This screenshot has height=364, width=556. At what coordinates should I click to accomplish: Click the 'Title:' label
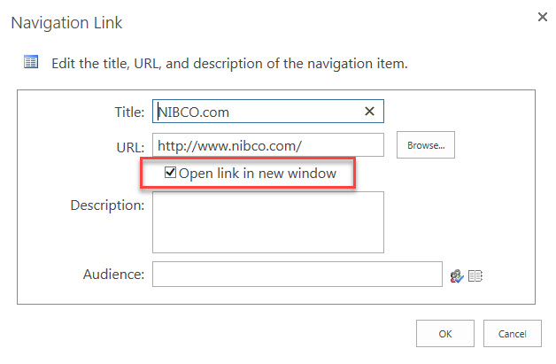click(x=129, y=112)
